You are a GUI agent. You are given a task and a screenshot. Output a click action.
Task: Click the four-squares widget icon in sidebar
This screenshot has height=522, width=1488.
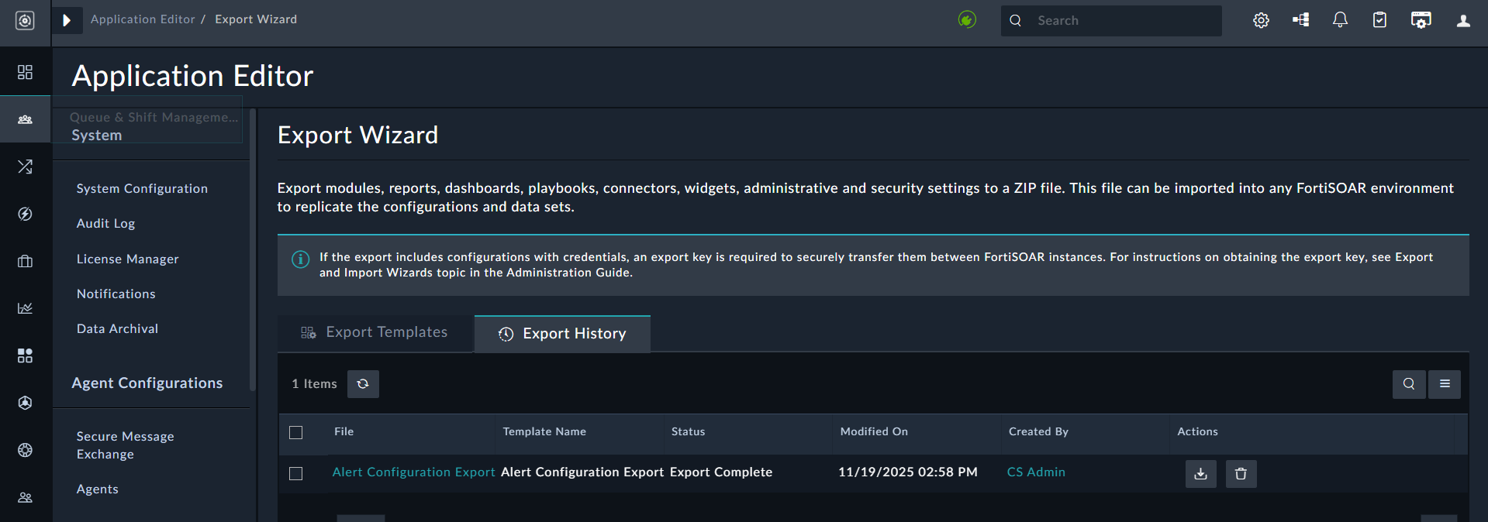coord(25,355)
